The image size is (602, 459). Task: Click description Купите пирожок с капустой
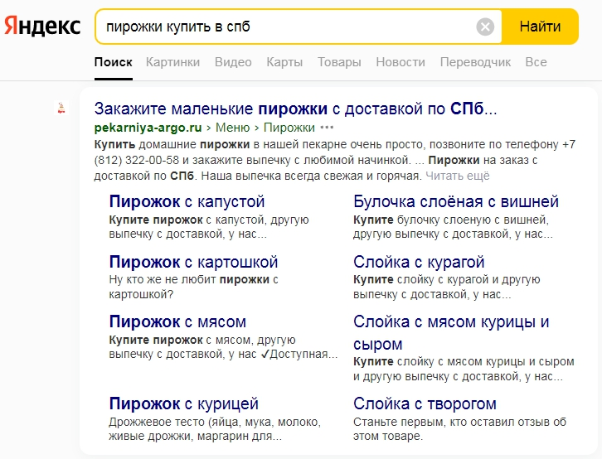point(209,227)
